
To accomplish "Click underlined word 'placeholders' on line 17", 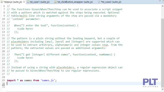I will tap(20, 42).
